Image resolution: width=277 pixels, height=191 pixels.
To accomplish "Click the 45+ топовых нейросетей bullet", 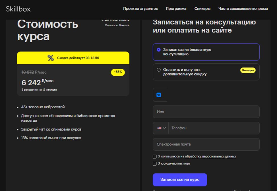I will point(43,107).
